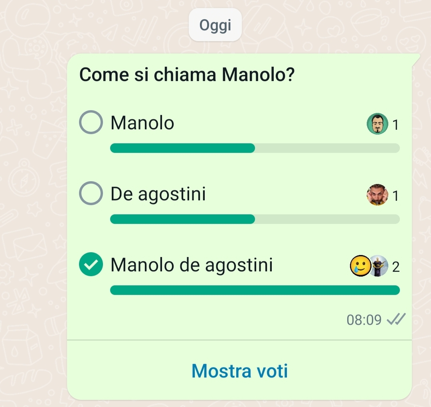Uncheck the Manolo de agostini option
Viewport: 431px width, 407px height.
pyautogui.click(x=91, y=264)
